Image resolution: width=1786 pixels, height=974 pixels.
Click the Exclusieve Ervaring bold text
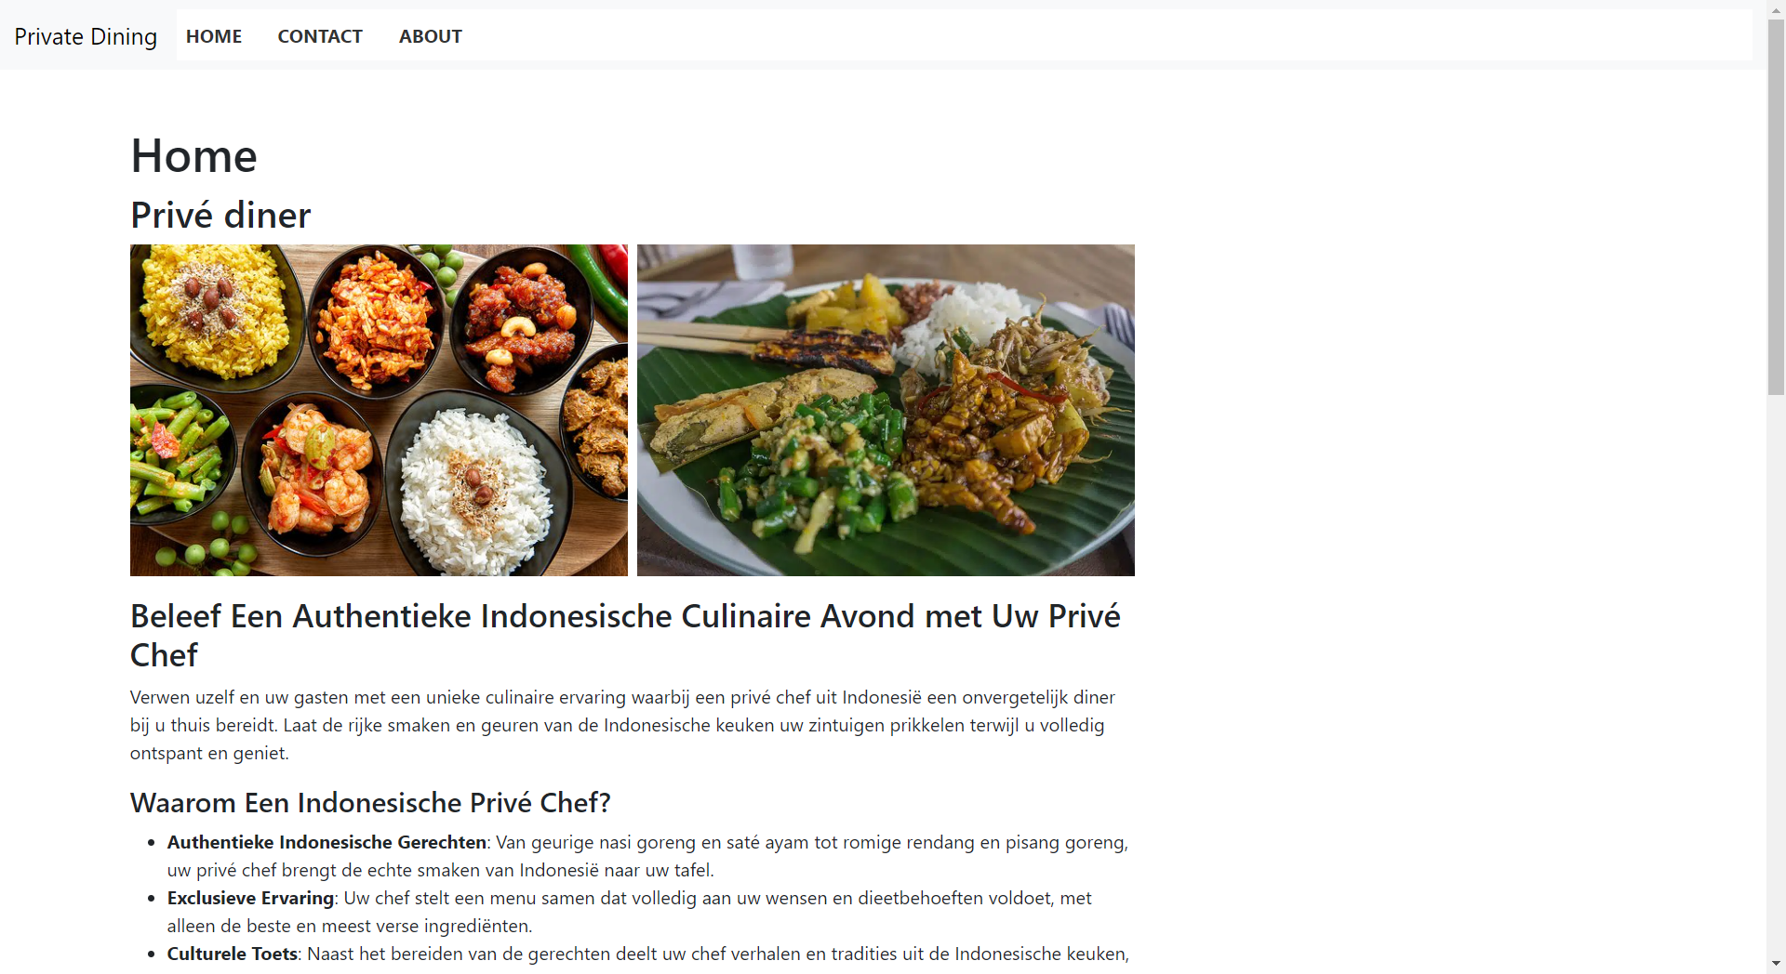click(x=250, y=898)
